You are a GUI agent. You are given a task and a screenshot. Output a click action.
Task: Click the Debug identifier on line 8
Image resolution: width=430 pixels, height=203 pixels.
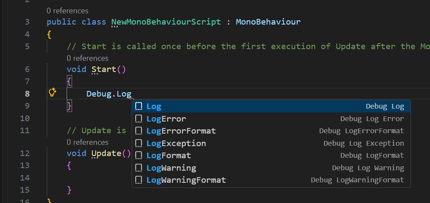pyautogui.click(x=98, y=94)
